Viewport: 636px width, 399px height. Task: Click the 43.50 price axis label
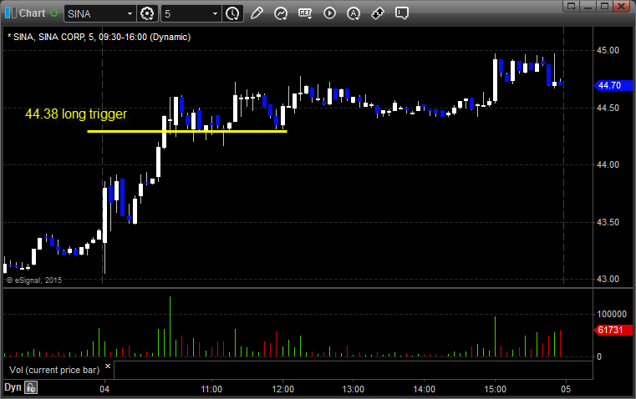coord(608,222)
